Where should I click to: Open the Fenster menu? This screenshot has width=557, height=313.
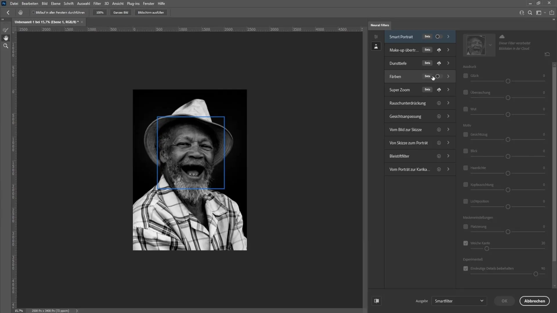click(x=149, y=3)
